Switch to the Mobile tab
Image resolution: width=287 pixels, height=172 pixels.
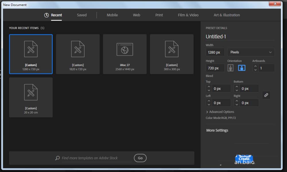112,15
